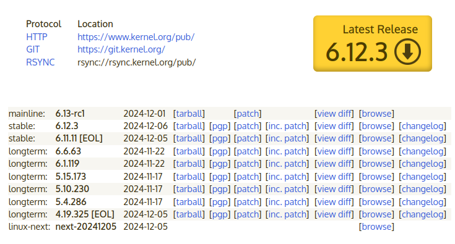Open pgp link for longterm 5.10.230

tap(220, 189)
